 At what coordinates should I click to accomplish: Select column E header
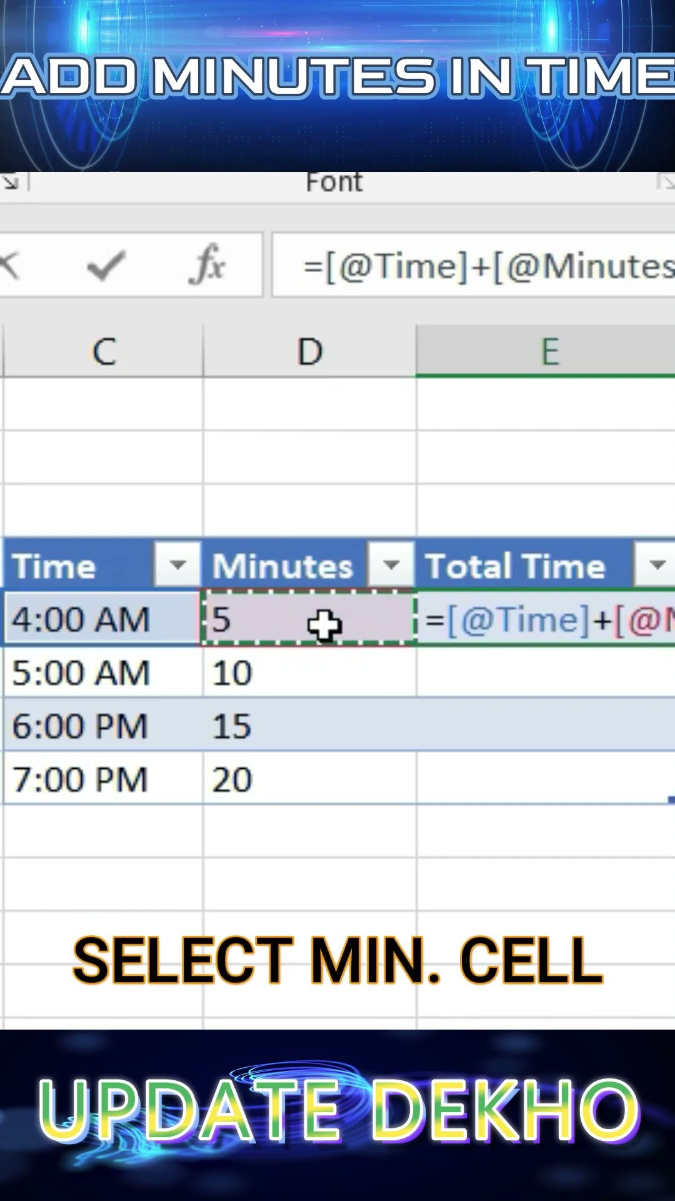click(x=549, y=352)
